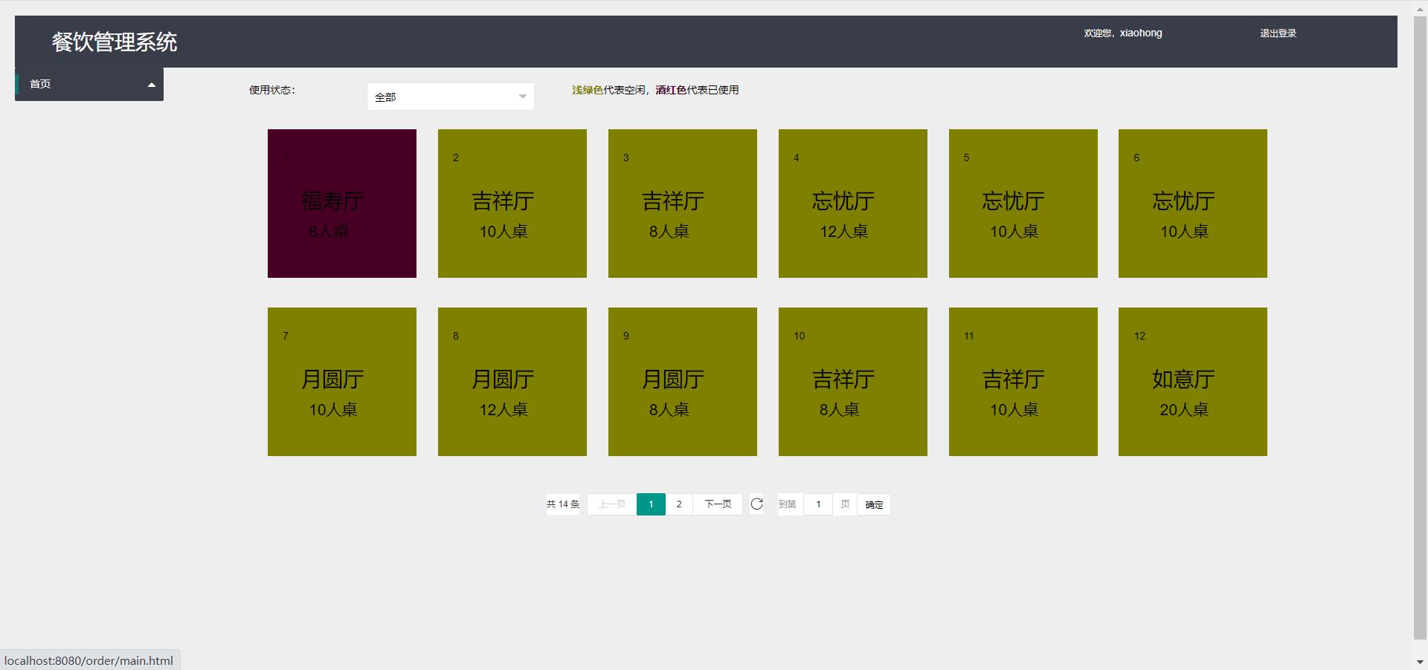Open table 2 吉祥厅 10人桌 tile

coord(512,204)
